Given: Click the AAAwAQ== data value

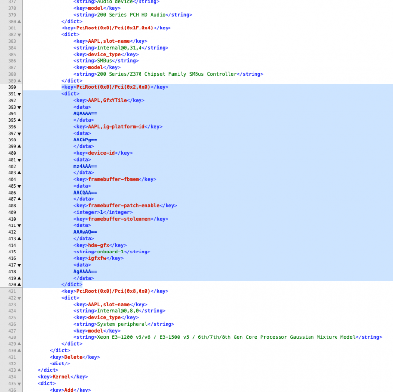Looking at the screenshot, I should 85,232.
